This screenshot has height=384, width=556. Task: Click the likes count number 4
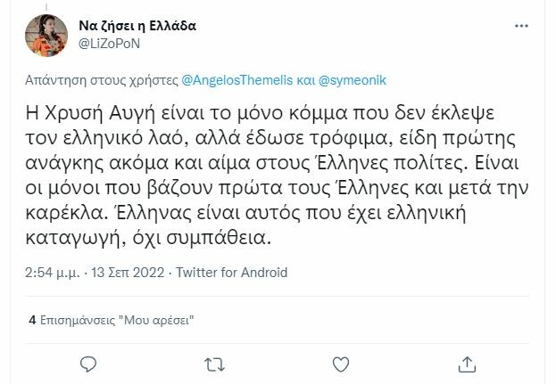tap(31, 317)
